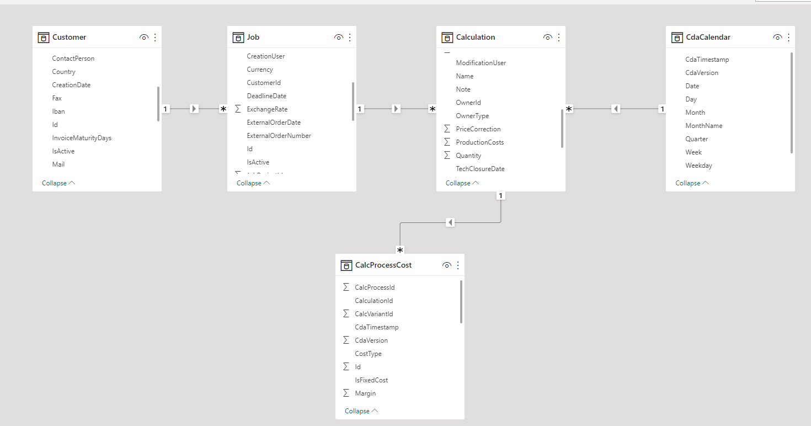Select Customer-to-Job relationship direction arrow
Image resolution: width=811 pixels, height=426 pixels.
(x=194, y=109)
